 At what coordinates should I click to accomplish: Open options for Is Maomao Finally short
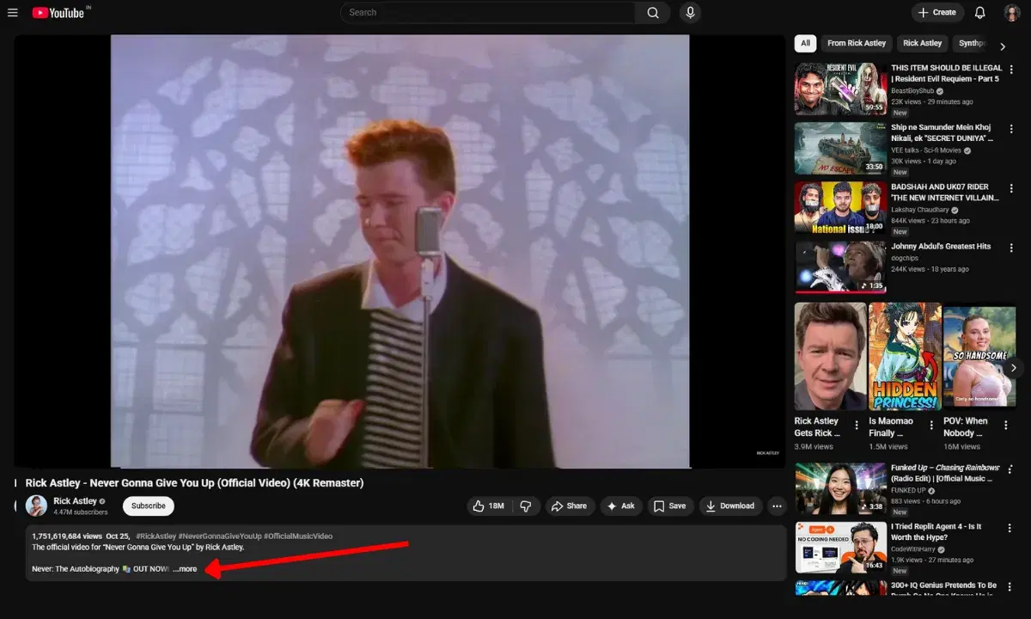(930, 426)
